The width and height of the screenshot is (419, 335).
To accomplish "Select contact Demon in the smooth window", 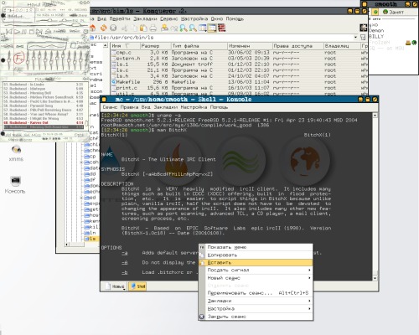I will point(376,30).
